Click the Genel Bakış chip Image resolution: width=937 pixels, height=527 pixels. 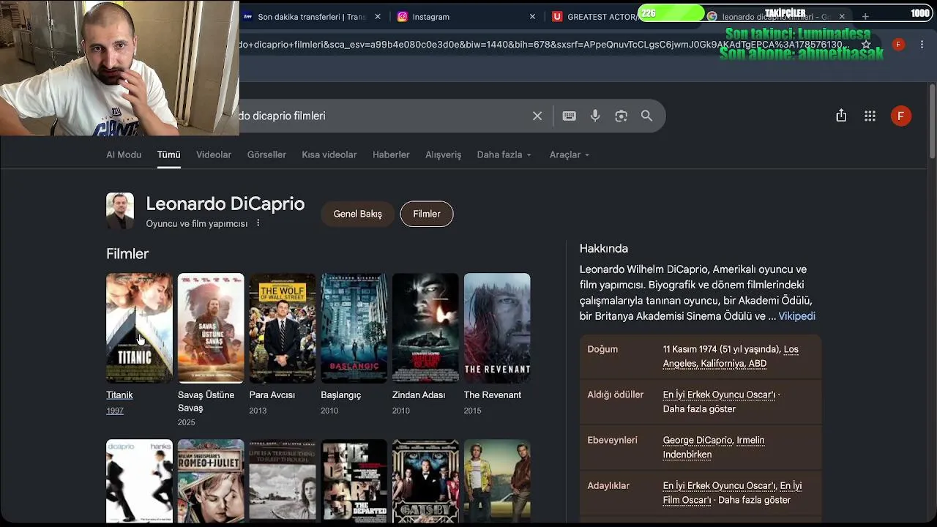click(x=358, y=214)
